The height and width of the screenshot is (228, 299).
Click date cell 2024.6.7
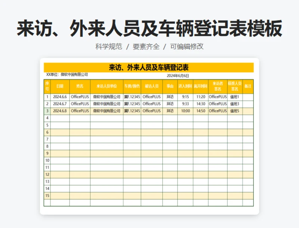pos(60,104)
